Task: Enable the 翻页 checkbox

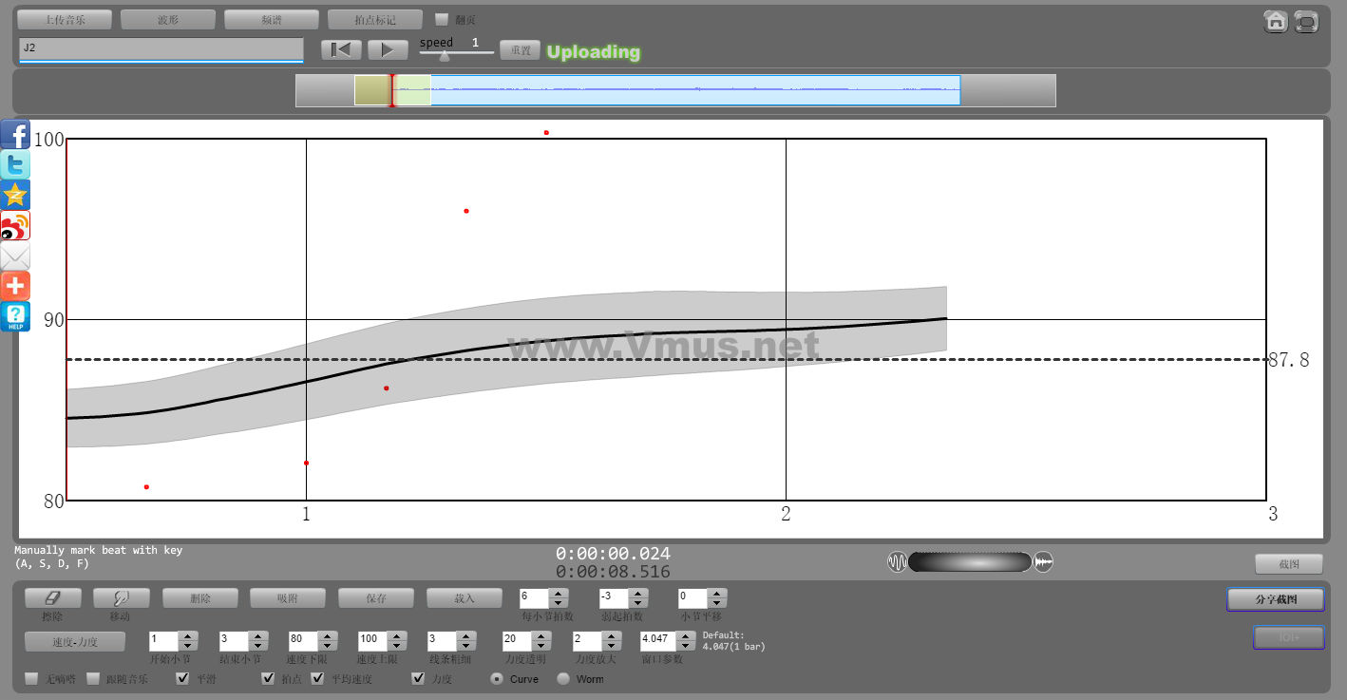Action: [442, 19]
